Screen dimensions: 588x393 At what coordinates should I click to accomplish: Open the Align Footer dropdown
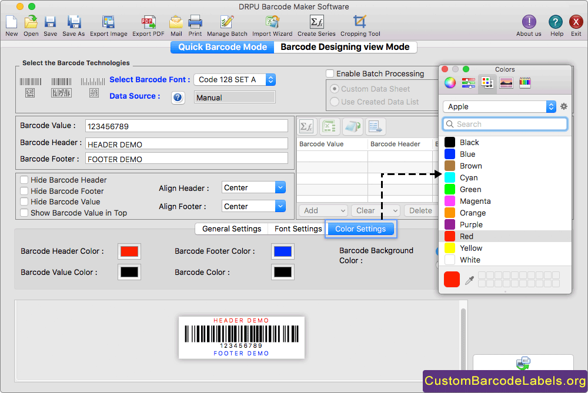pyautogui.click(x=253, y=206)
